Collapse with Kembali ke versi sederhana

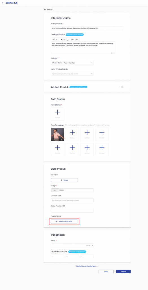[87, 266]
